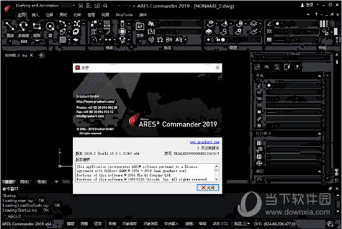Select the Polyline tool

coord(24,26)
